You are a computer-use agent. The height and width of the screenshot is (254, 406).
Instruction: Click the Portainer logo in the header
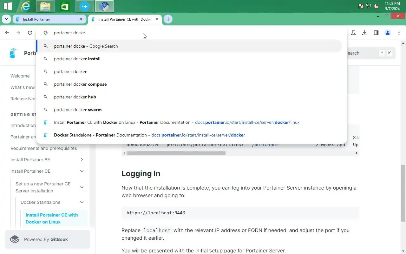(x=13, y=53)
